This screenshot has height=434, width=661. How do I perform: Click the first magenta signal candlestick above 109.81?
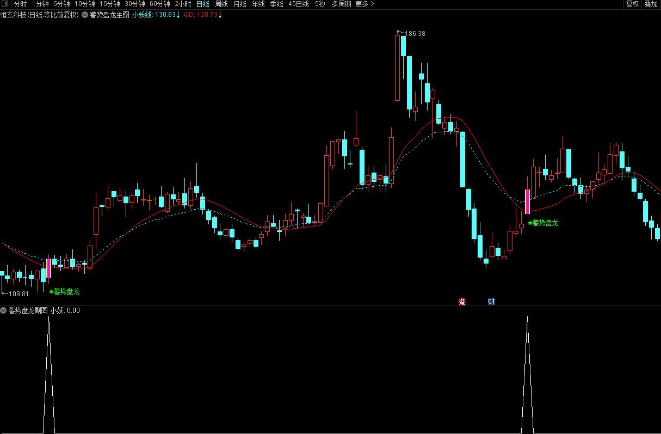pyautogui.click(x=48, y=268)
